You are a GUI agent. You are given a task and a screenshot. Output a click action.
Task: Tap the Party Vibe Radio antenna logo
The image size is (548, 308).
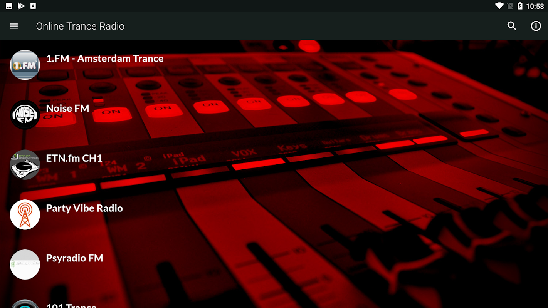[x=25, y=214]
